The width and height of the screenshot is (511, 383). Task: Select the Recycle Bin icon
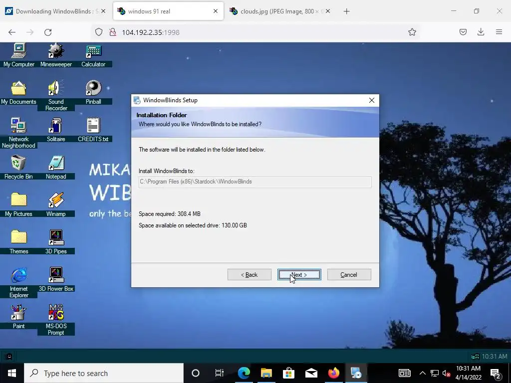pyautogui.click(x=18, y=167)
